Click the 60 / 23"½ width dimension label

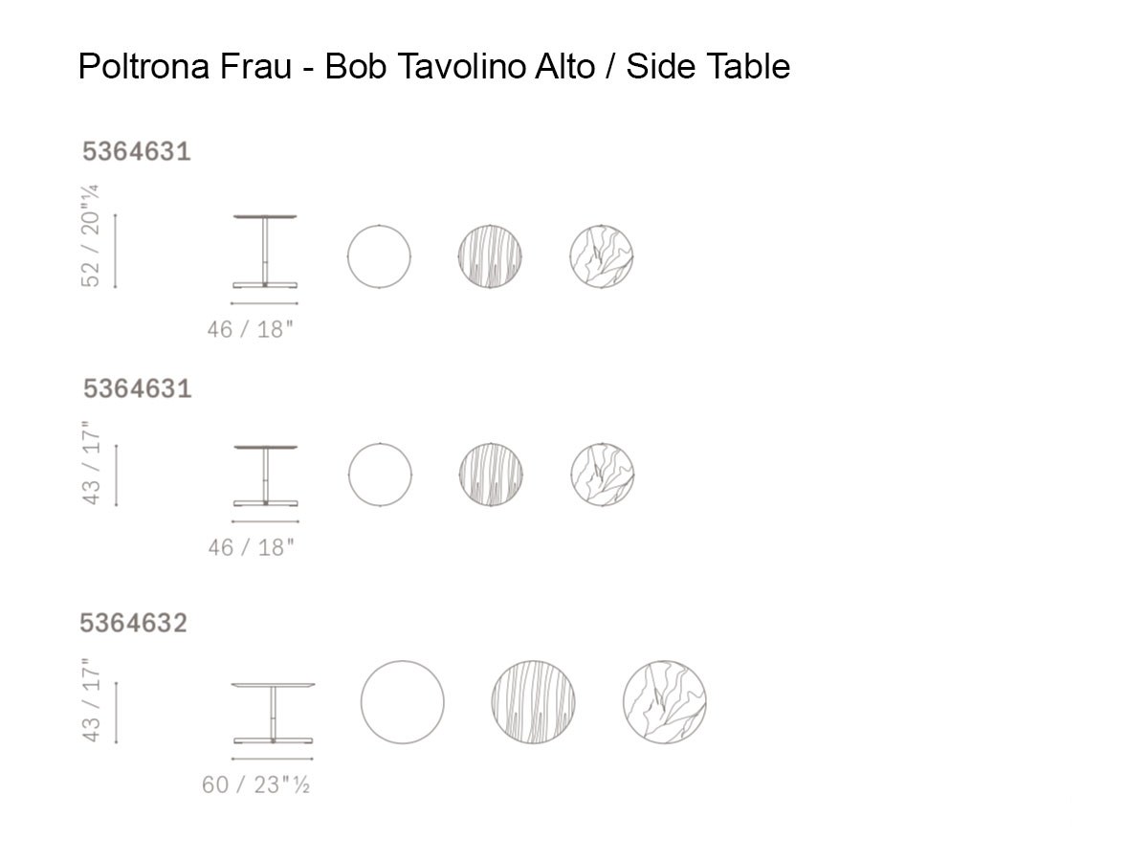coord(255,785)
